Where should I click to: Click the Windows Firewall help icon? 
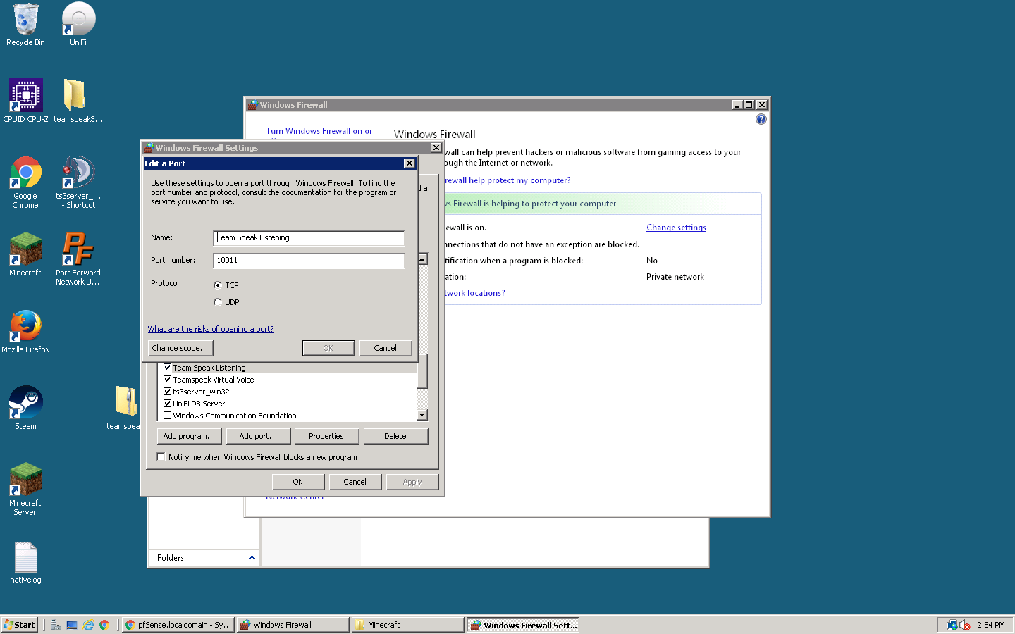tap(761, 119)
